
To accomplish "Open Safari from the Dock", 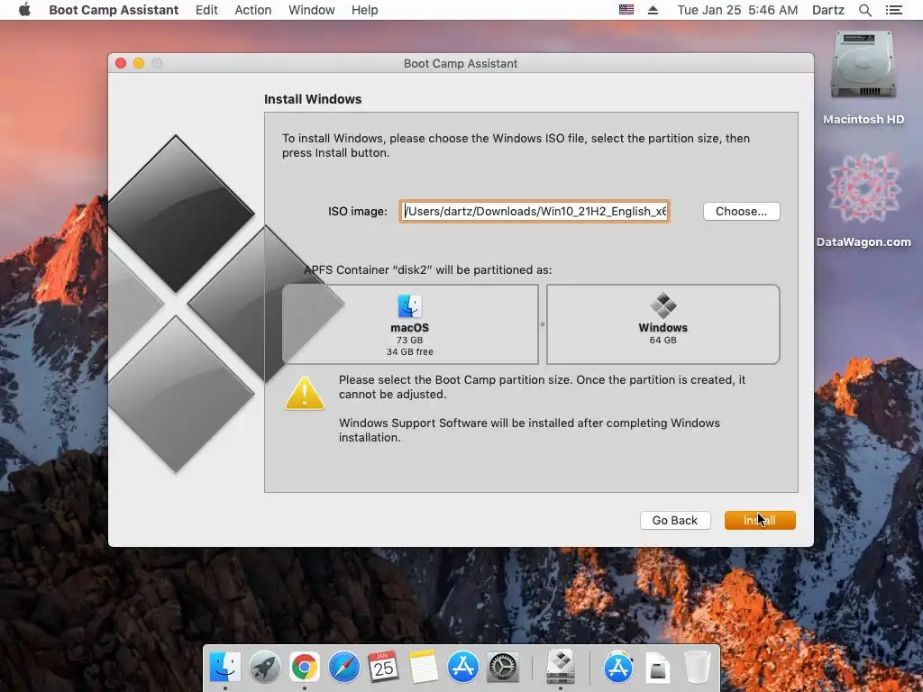I will [343, 667].
